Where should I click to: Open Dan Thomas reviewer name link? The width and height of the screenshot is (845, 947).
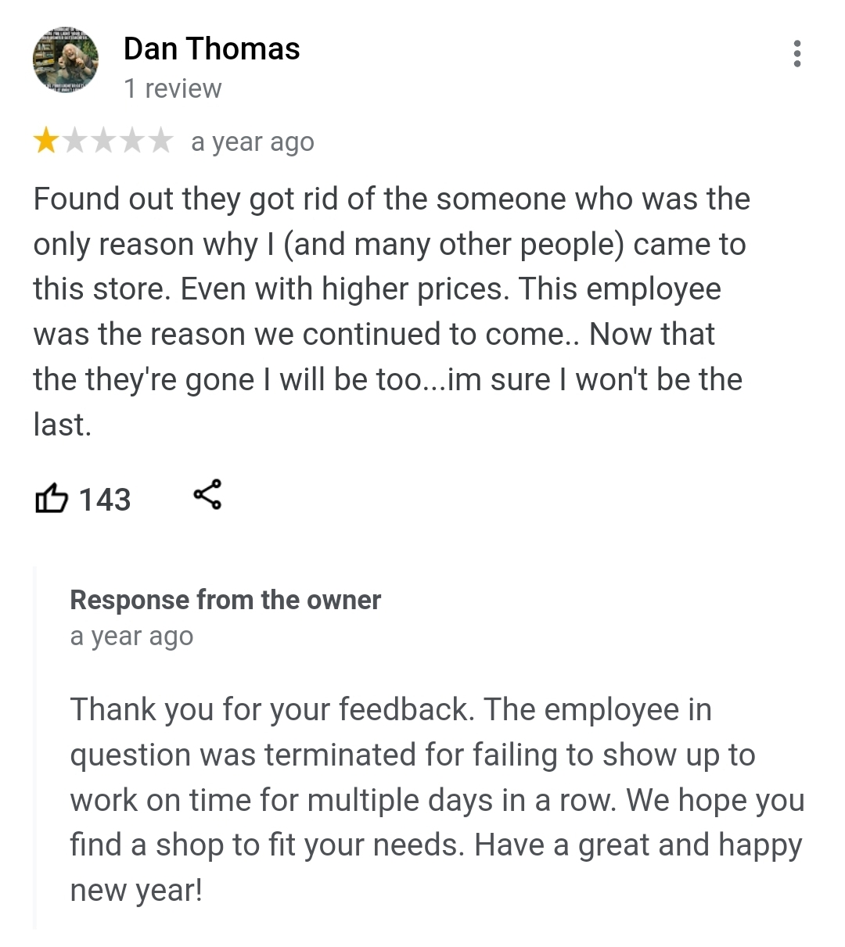211,48
